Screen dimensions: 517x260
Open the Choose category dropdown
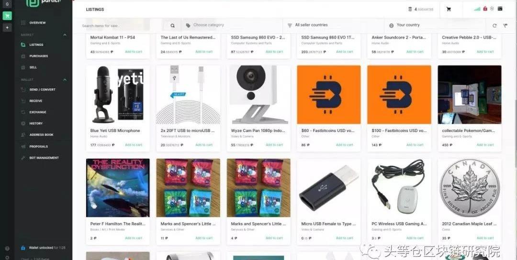pos(232,25)
